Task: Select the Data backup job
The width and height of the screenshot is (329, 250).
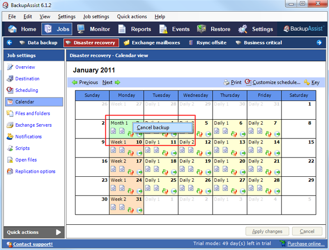Action: tap(38, 43)
